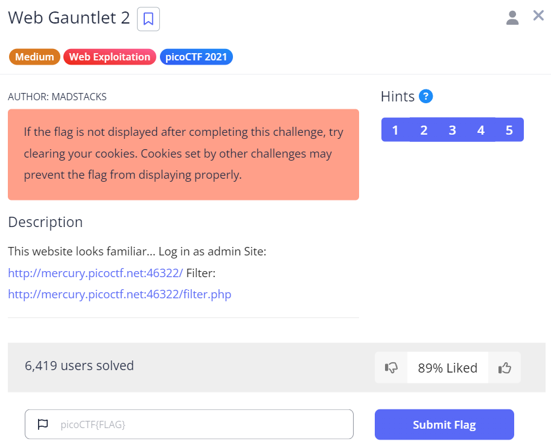Focus the picoCTF{FLAG} input field

pos(199,424)
